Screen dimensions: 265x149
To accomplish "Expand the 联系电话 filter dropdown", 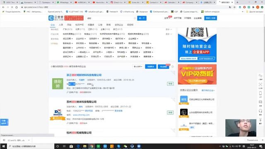I will tap(68, 43).
